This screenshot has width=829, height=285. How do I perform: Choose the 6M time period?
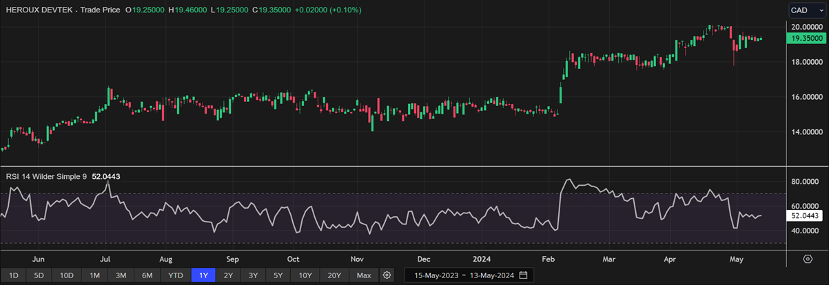147,275
